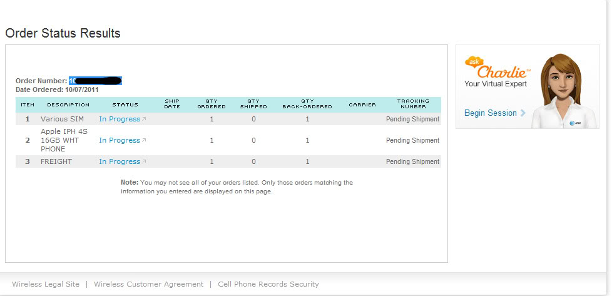Begin Session with Charlie virtual expert
The image size is (612, 296).
point(491,113)
